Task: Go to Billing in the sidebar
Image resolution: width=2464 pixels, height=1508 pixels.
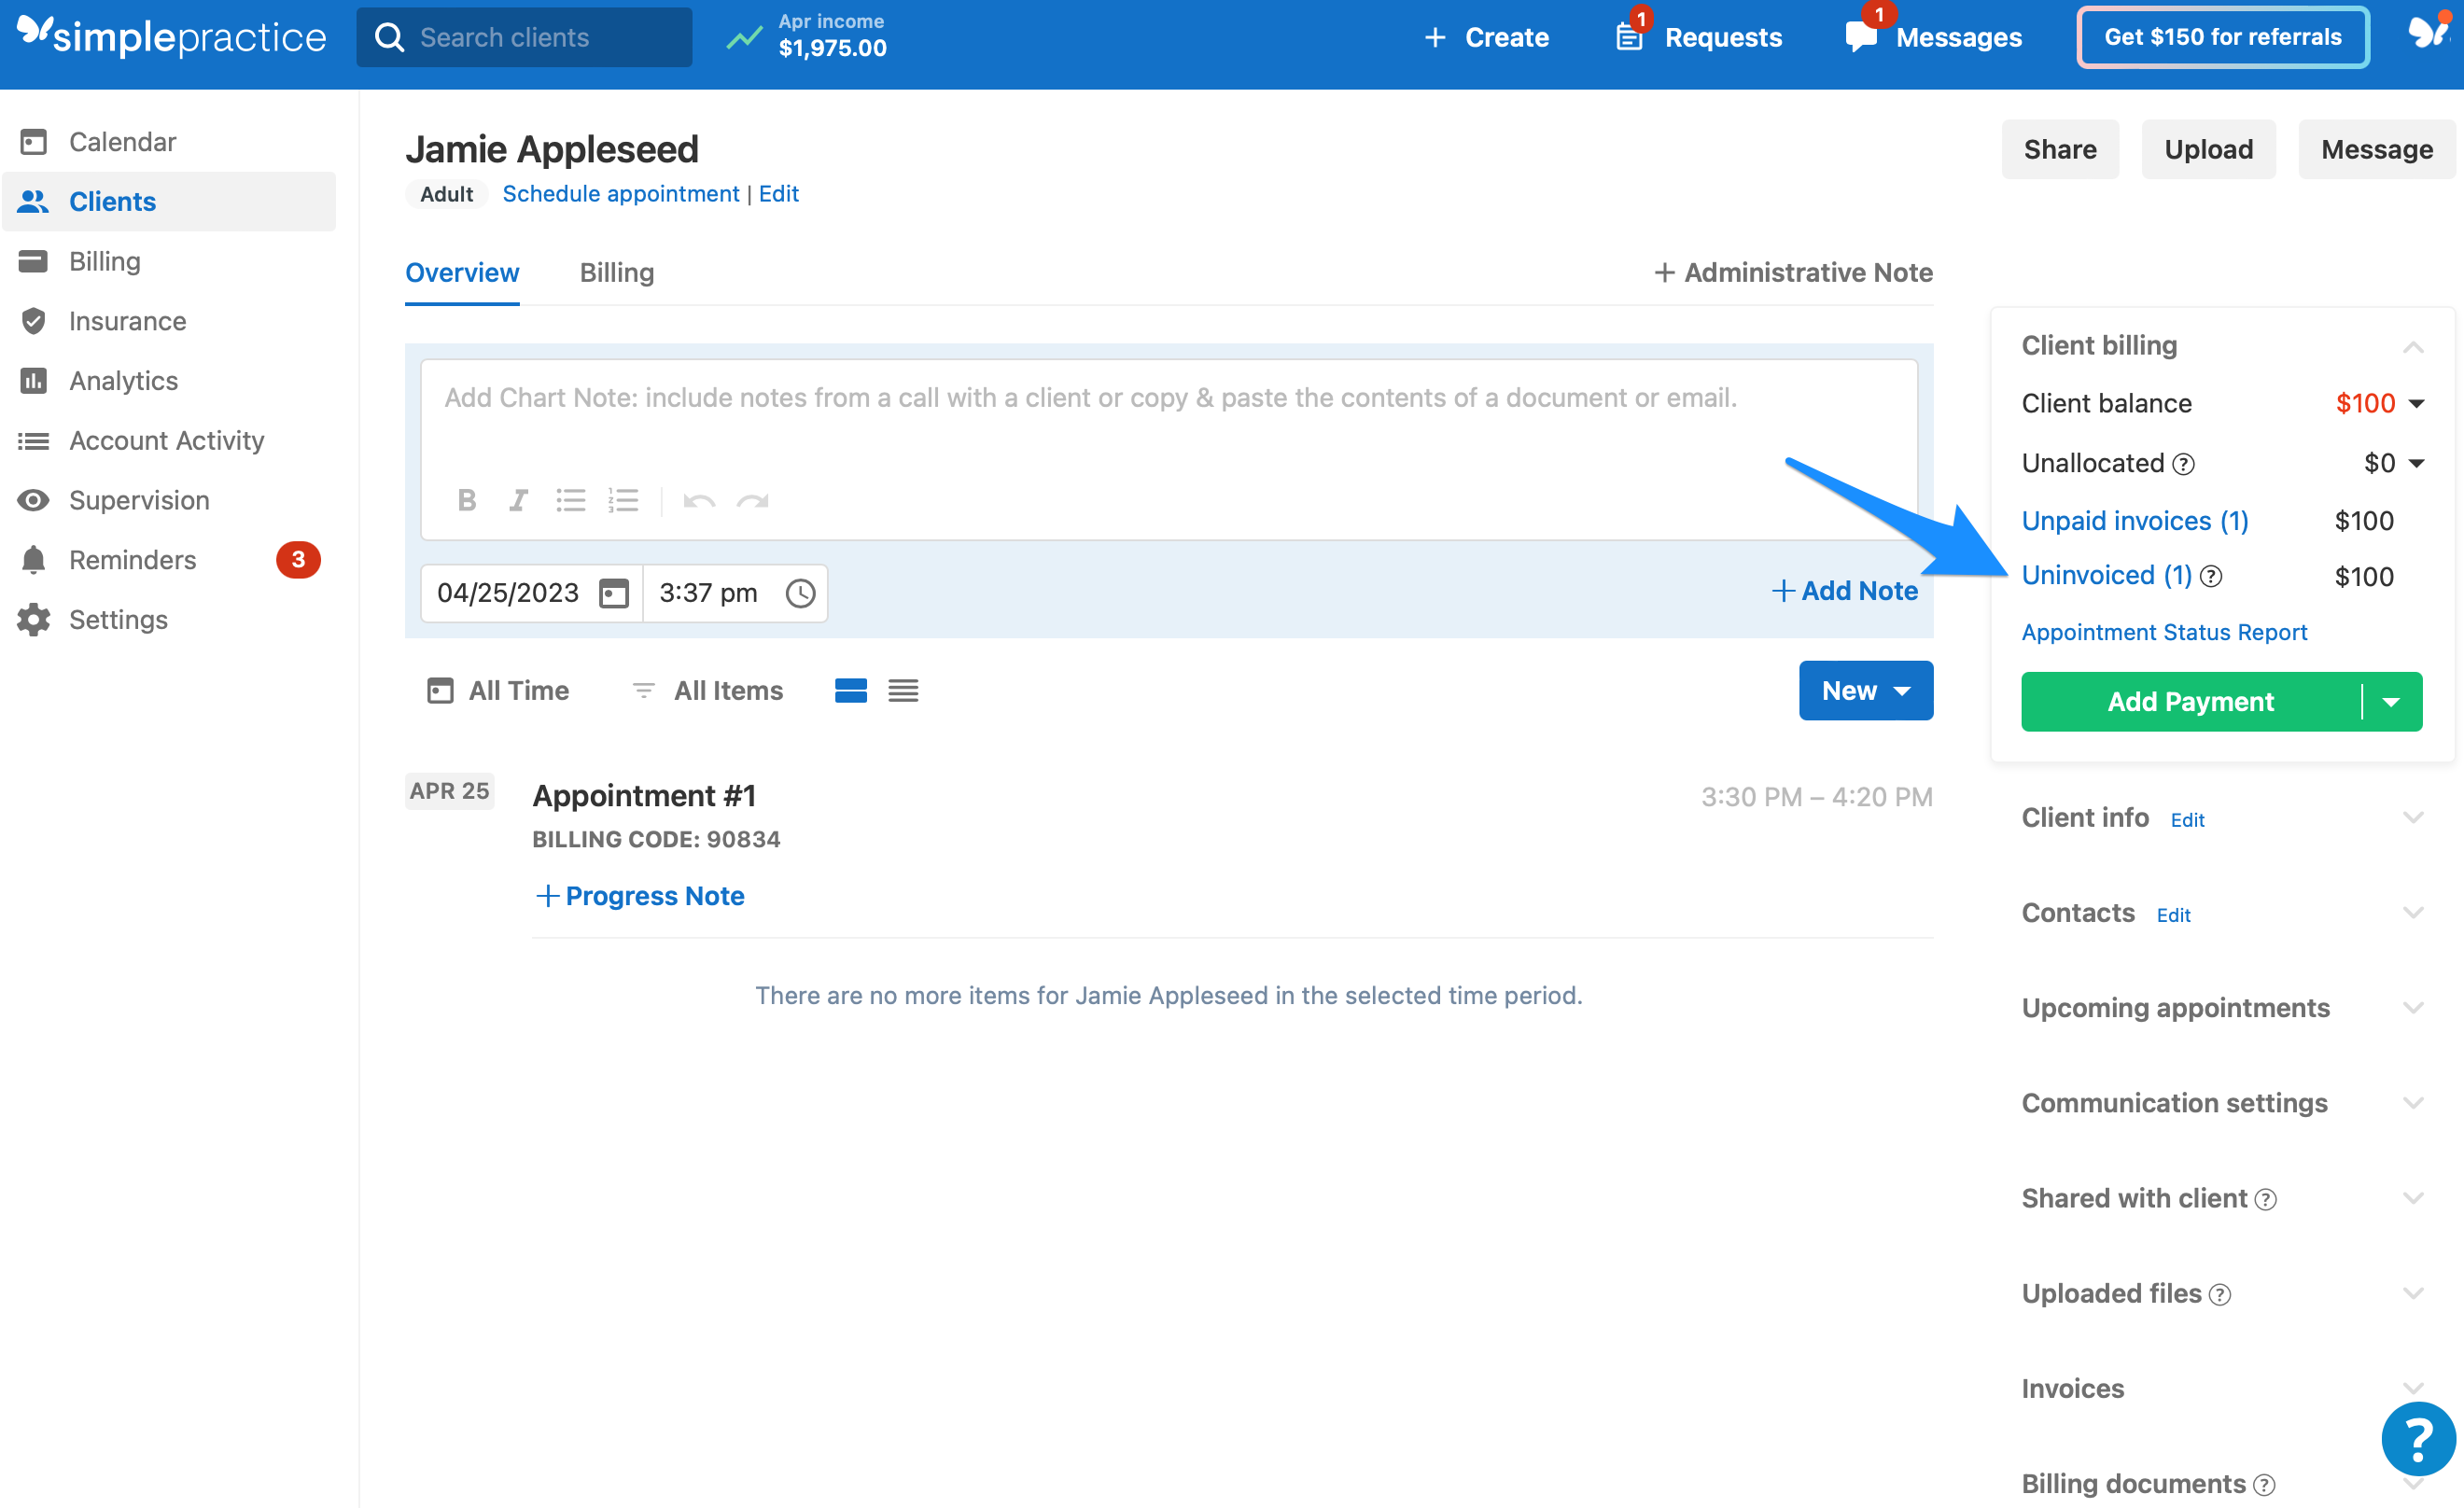Action: pyautogui.click(x=170, y=261)
